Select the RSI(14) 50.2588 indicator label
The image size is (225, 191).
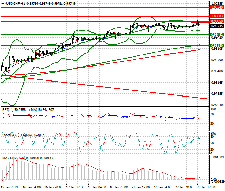(x=14, y=110)
